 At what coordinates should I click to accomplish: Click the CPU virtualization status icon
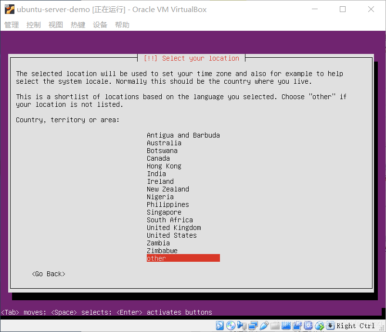pos(308,325)
